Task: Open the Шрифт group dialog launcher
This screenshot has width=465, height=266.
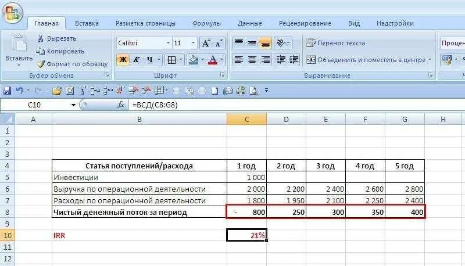Action: pos(223,76)
